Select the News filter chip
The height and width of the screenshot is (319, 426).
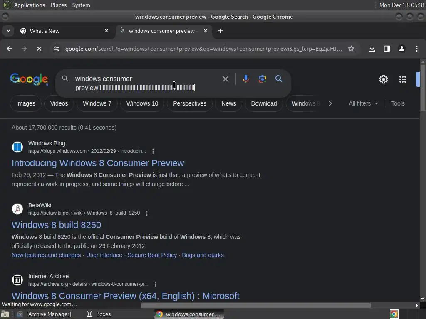click(x=228, y=103)
